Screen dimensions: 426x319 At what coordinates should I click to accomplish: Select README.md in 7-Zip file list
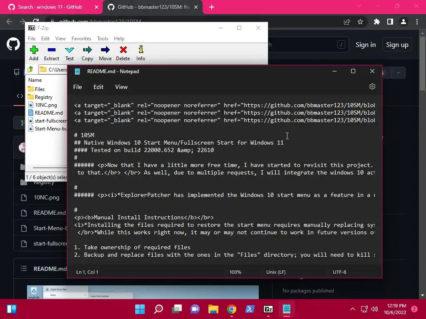(45, 113)
